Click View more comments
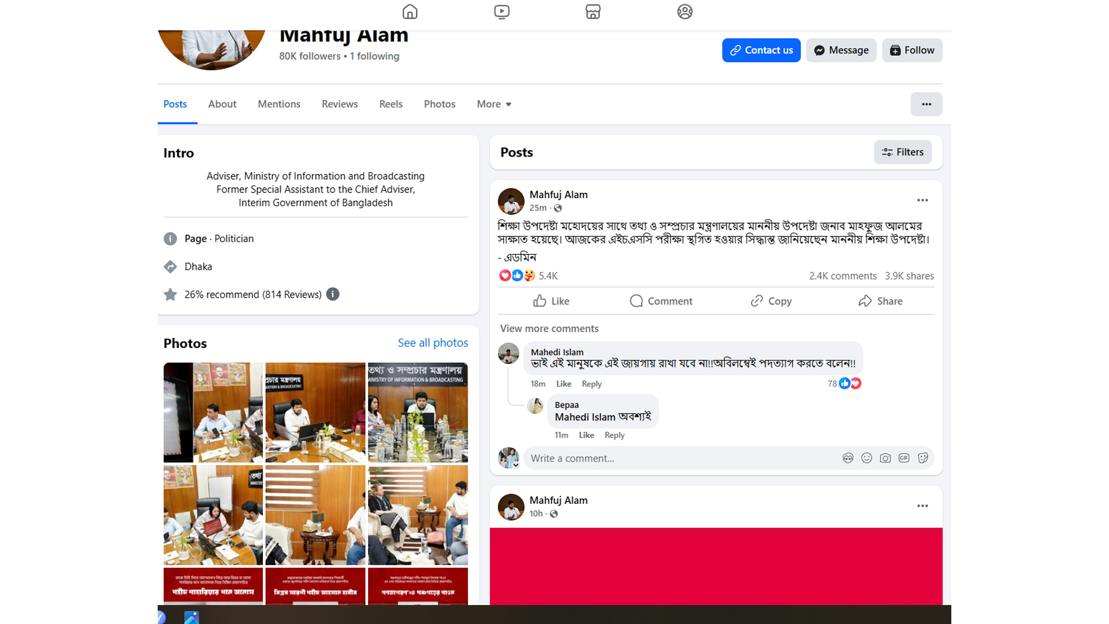The image size is (1109, 624). pyautogui.click(x=549, y=328)
